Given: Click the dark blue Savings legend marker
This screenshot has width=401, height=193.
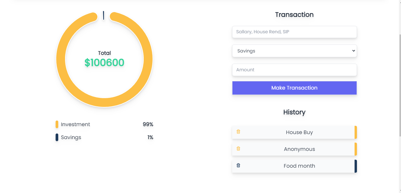Looking at the screenshot, I should 57,137.
